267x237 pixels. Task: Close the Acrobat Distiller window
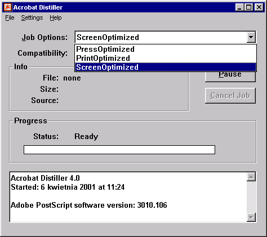pos(259,7)
